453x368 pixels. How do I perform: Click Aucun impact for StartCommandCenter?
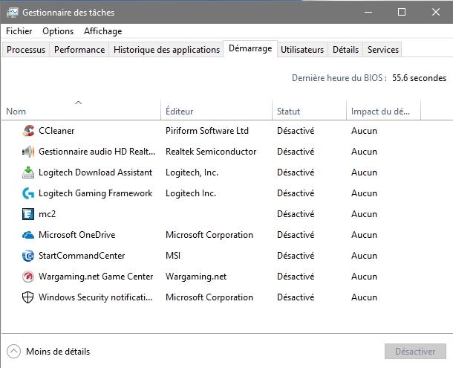(364, 256)
